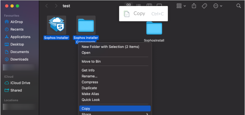Choose New Folder with Selection (2 Items)
The image size is (245, 115).
[110, 47]
